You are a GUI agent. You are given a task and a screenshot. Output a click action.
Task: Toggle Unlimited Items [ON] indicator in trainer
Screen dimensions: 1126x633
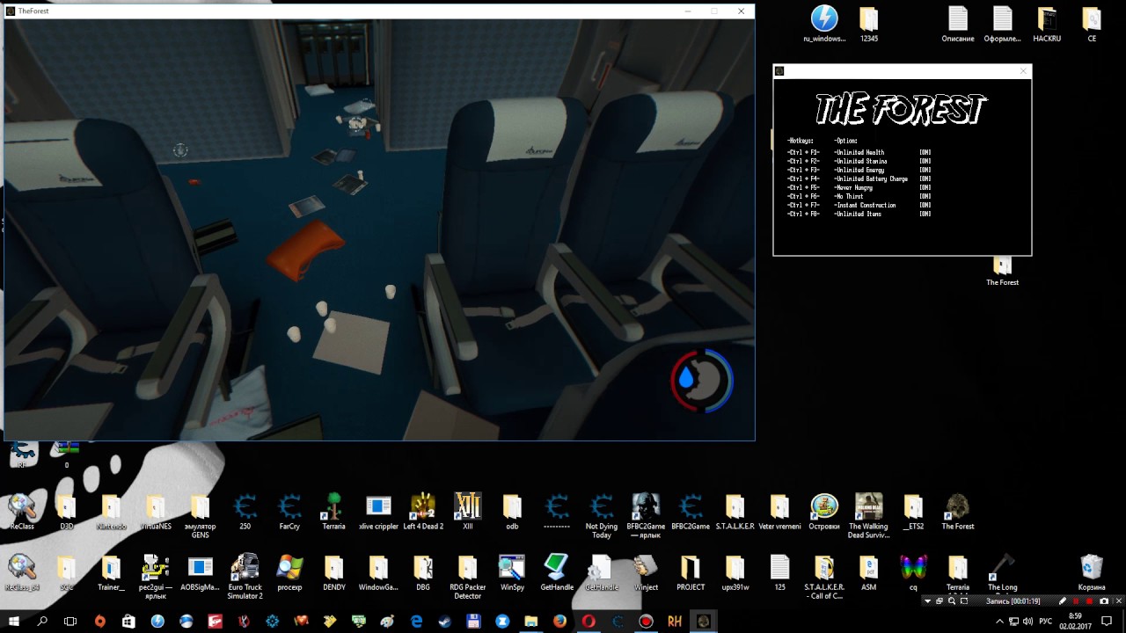(x=925, y=215)
